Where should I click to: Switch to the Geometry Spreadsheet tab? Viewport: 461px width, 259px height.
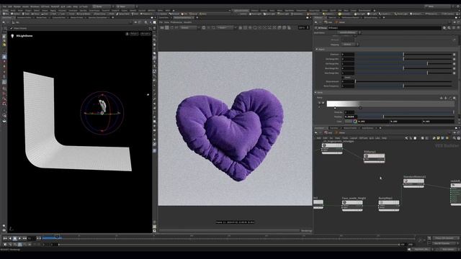pos(98,17)
